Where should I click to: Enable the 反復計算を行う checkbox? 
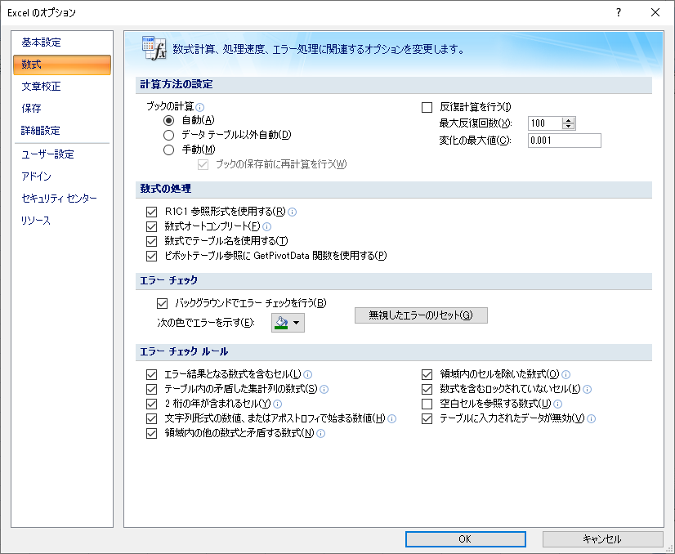[427, 107]
